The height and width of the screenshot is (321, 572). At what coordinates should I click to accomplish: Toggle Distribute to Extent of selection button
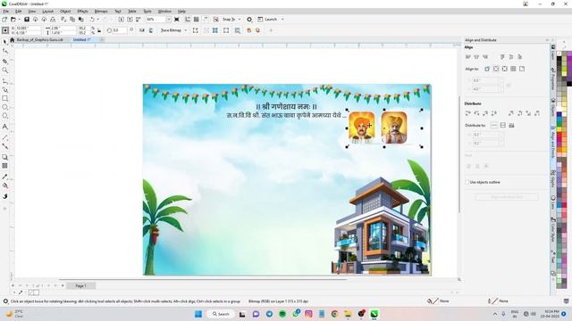pos(494,125)
